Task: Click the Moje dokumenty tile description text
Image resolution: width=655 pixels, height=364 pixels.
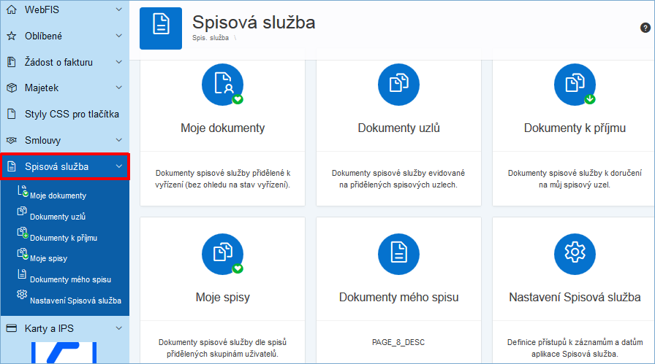Action: pos(223,179)
